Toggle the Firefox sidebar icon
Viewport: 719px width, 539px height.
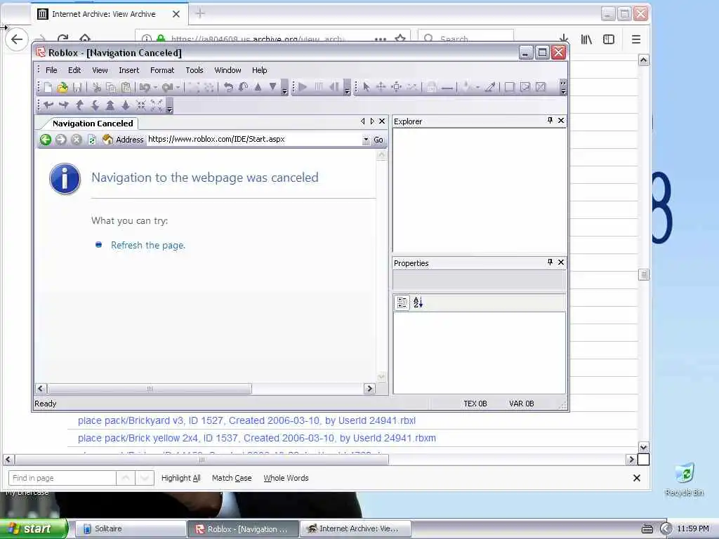click(x=609, y=39)
